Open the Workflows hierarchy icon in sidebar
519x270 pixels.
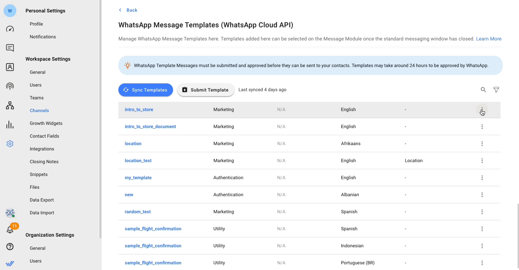[10, 105]
